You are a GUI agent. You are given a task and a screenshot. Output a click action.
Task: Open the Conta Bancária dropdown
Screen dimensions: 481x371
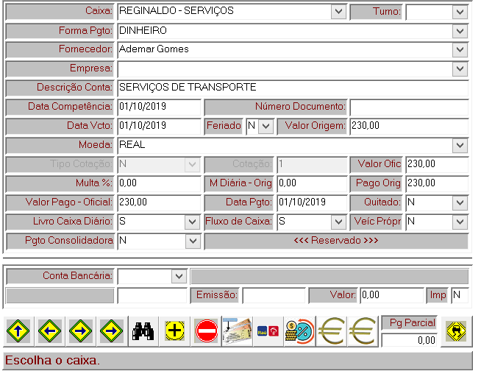coord(179,276)
